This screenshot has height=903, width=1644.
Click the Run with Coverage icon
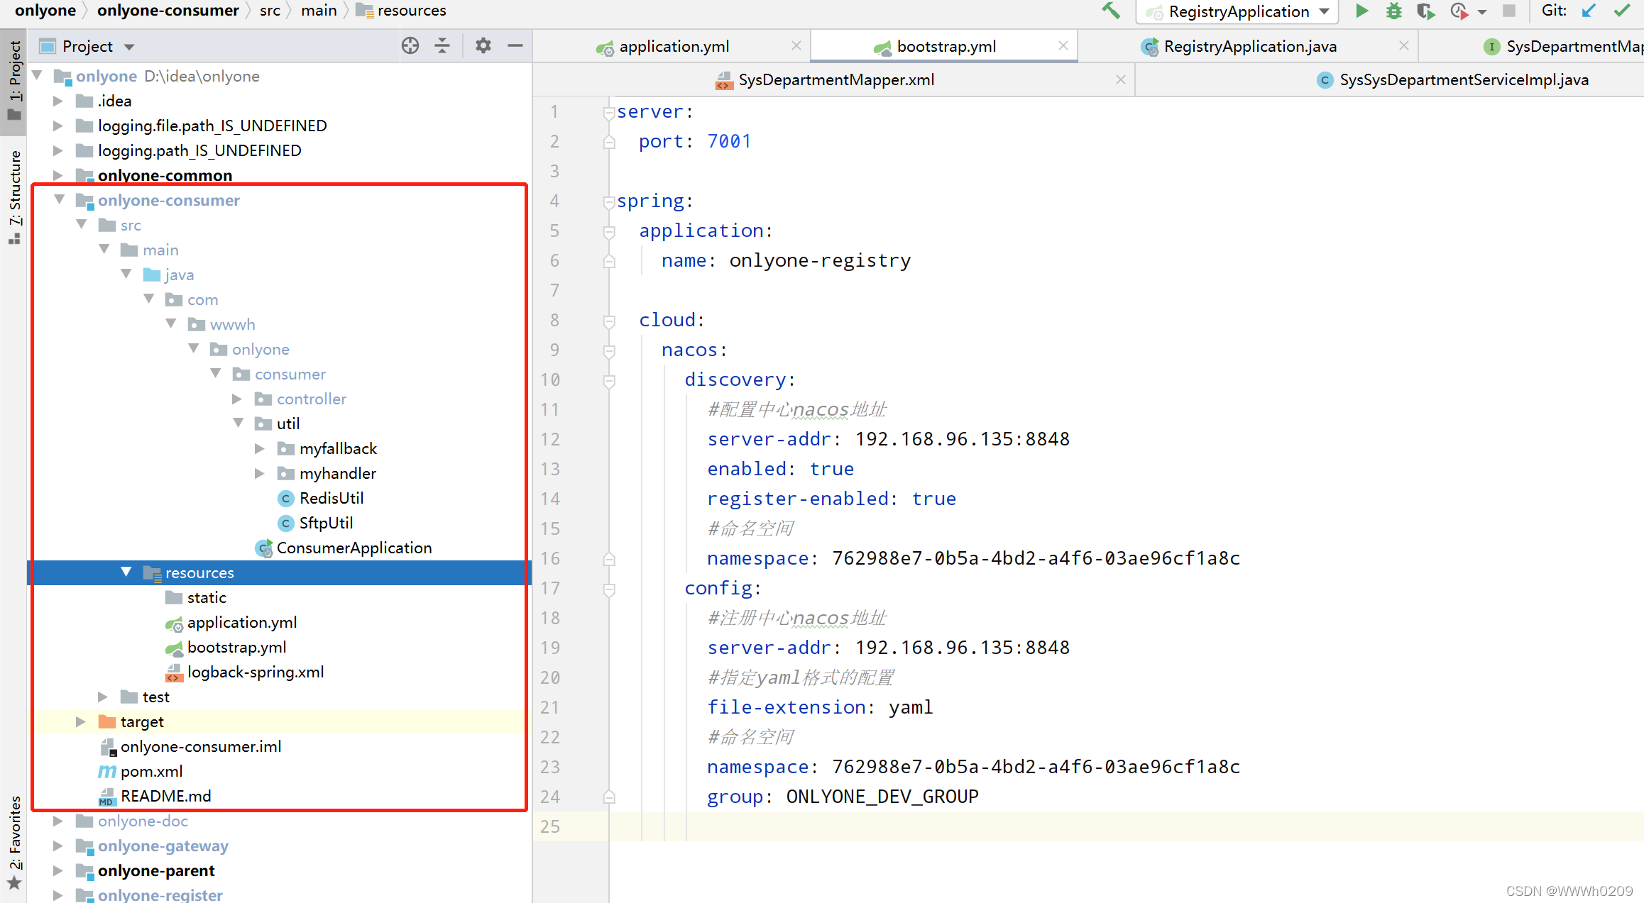[1425, 11]
